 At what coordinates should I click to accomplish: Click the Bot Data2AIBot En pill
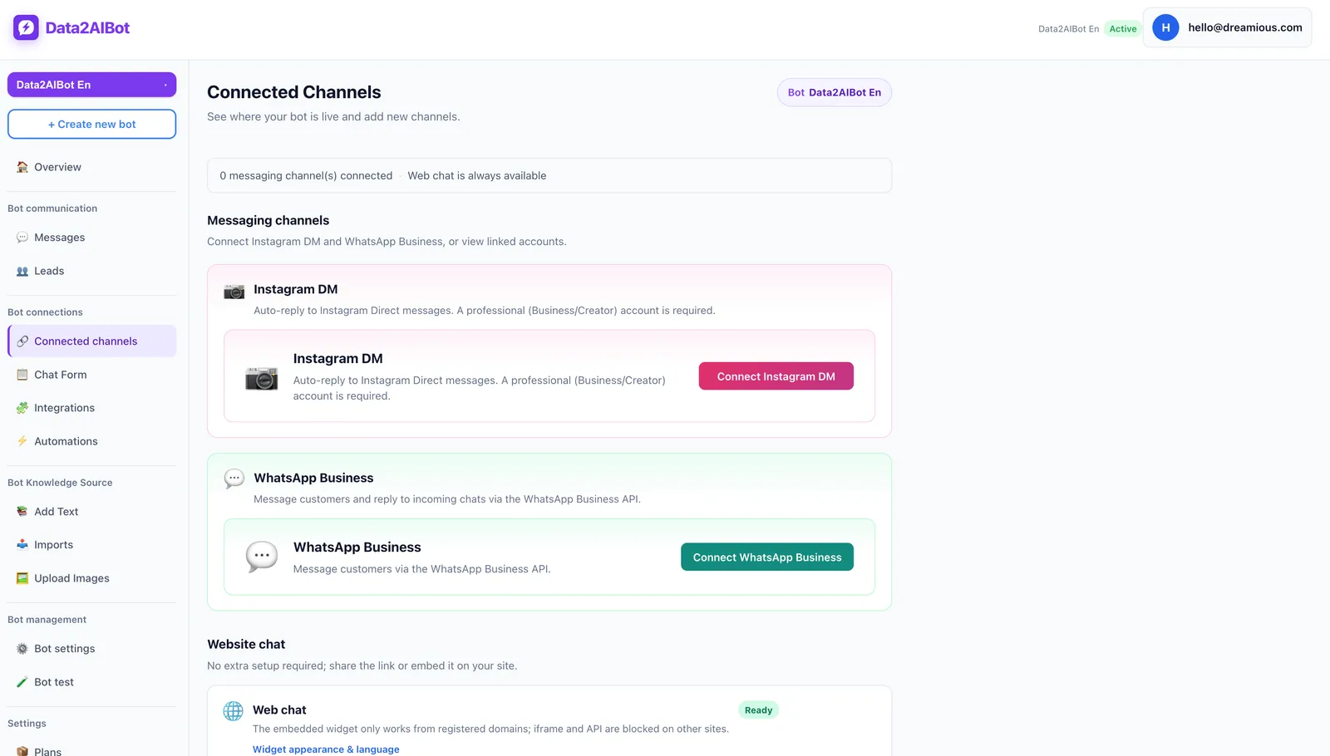835,92
